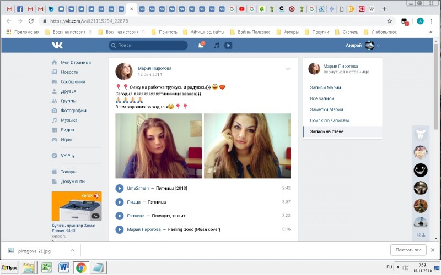Open the left photo in the post
The image size is (441, 275).
coord(158,146)
